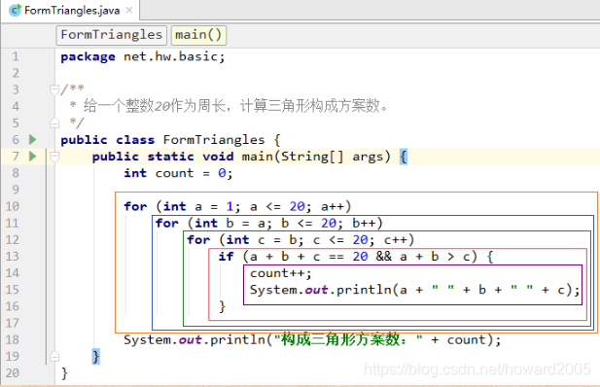The height and width of the screenshot is (387, 600).
Task: Click the 'a + b > c' condition
Action: [x=436, y=257]
